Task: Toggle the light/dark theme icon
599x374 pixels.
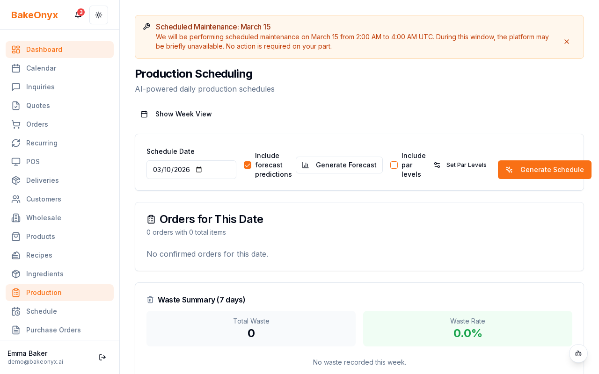Action: [x=99, y=15]
